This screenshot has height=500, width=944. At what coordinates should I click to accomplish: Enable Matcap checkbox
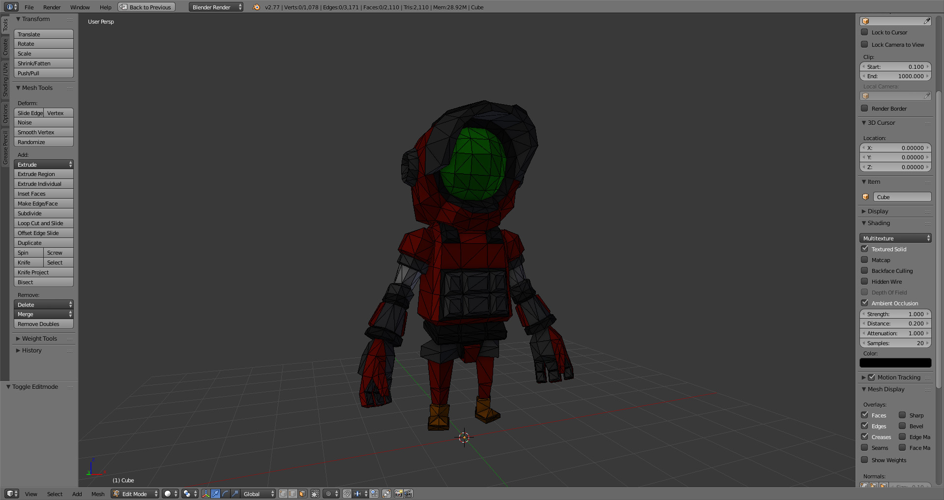[864, 260]
